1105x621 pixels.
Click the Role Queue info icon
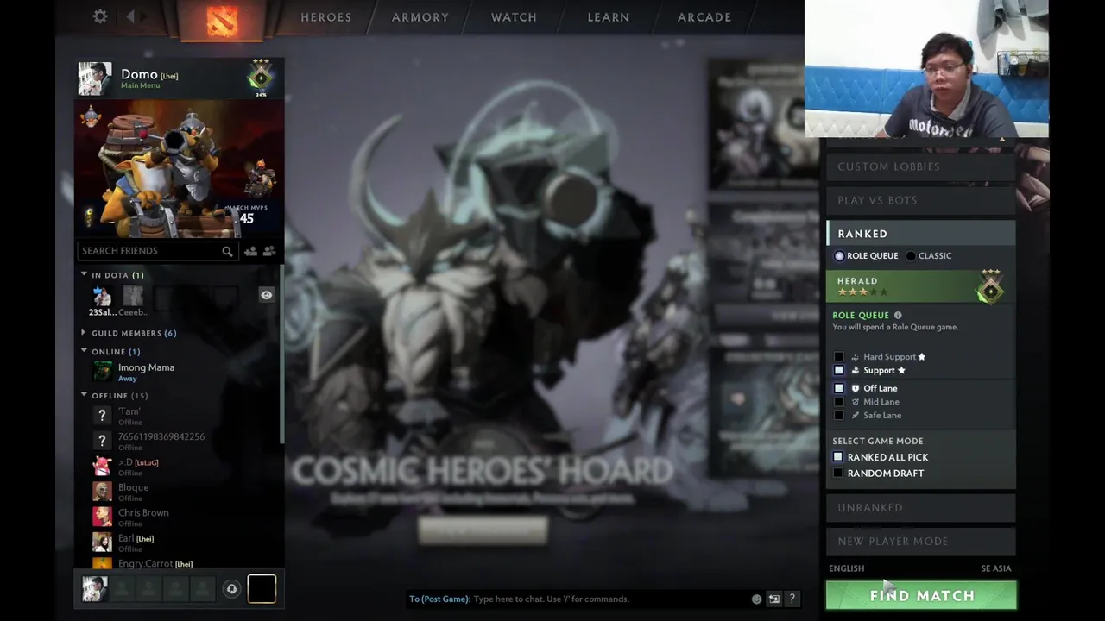(x=898, y=316)
